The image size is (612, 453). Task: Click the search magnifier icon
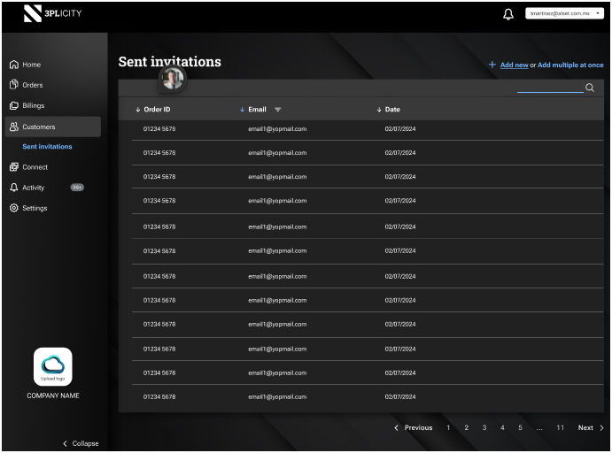590,88
